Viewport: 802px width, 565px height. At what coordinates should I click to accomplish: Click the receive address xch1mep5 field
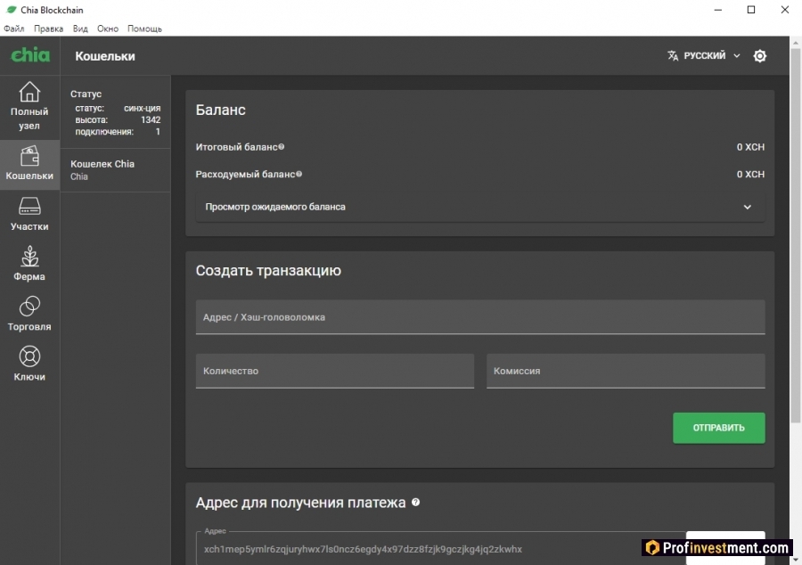(x=440, y=549)
